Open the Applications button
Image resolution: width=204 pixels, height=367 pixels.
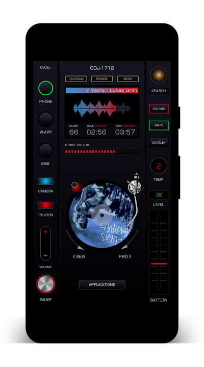[x=102, y=284]
